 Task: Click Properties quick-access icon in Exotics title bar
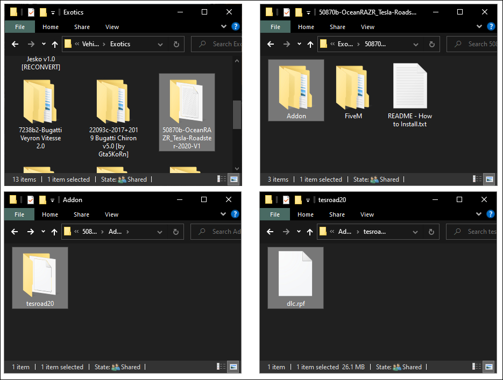31,12
